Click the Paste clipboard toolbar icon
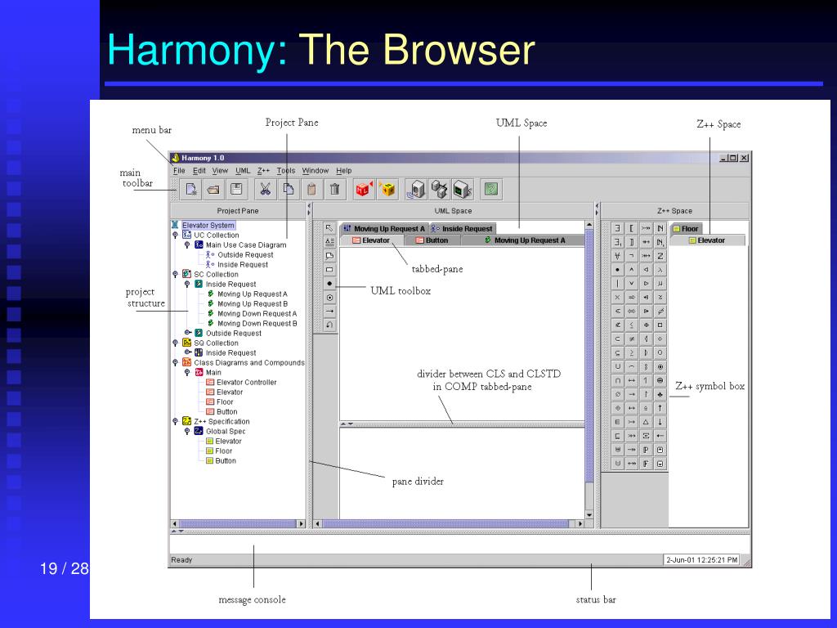The height and width of the screenshot is (628, 837). point(311,189)
